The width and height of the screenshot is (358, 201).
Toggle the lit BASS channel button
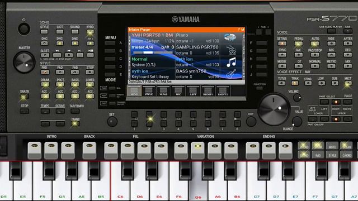click(x=75, y=84)
